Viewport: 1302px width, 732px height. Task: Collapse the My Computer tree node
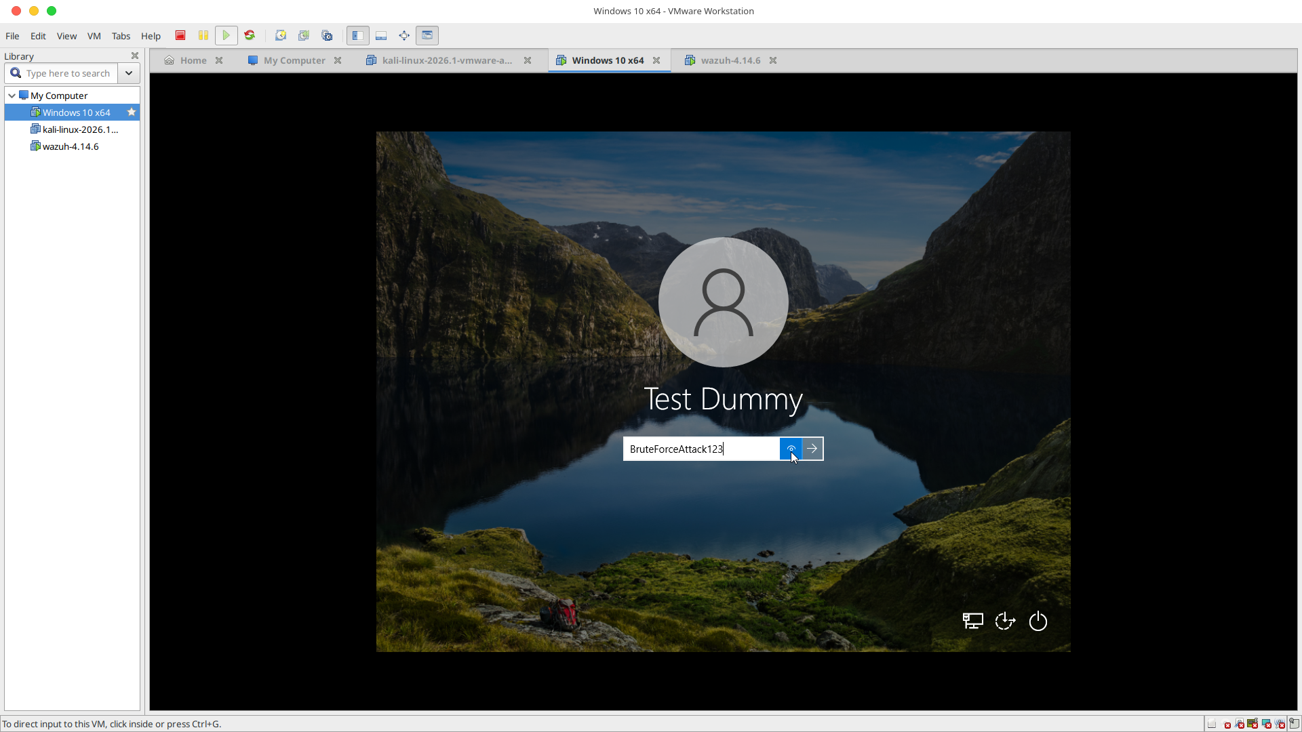12,96
